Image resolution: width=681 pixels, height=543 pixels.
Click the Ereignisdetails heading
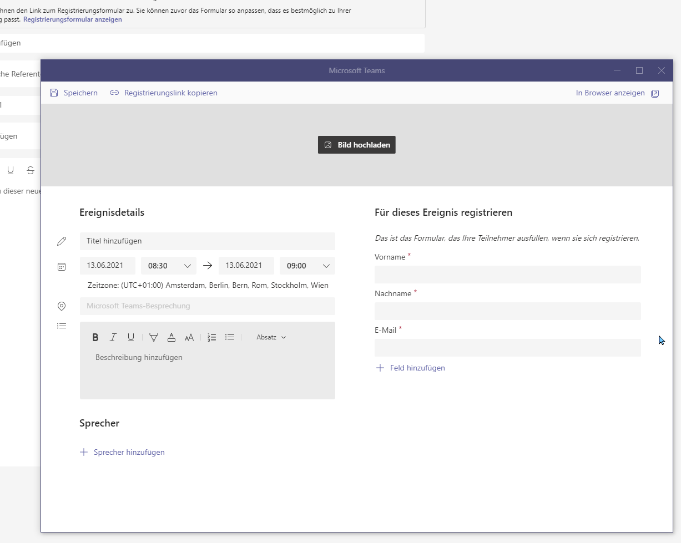point(112,212)
